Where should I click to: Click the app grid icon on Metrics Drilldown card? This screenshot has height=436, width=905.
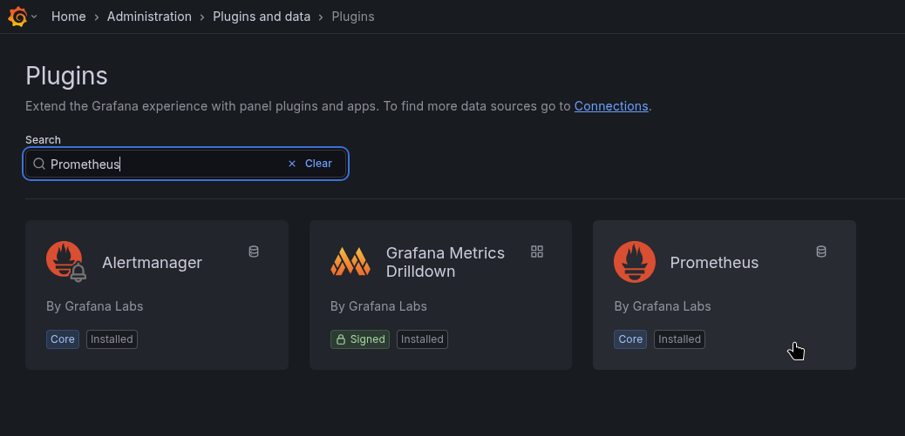537,252
